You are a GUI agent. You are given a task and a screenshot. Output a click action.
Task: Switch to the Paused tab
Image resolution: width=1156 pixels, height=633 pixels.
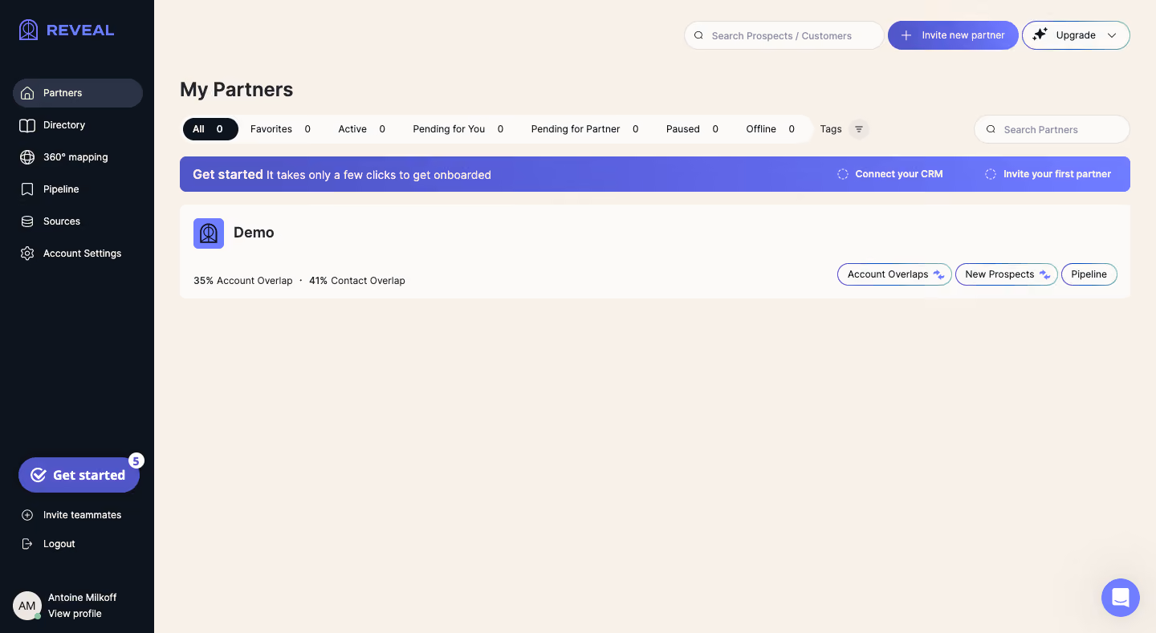click(x=692, y=129)
